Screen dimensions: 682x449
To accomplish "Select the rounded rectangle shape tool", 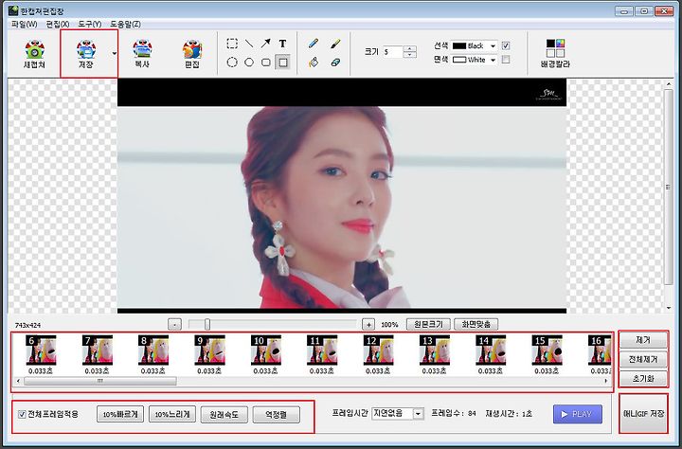I will coord(266,63).
